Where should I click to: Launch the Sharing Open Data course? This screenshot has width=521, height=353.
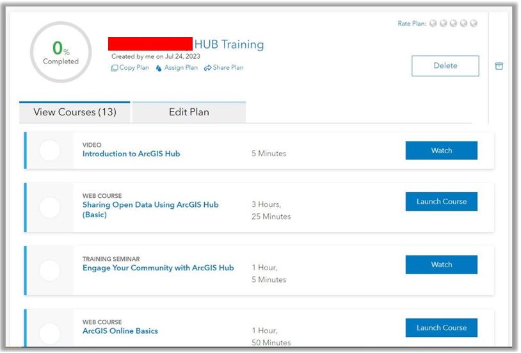click(x=441, y=201)
